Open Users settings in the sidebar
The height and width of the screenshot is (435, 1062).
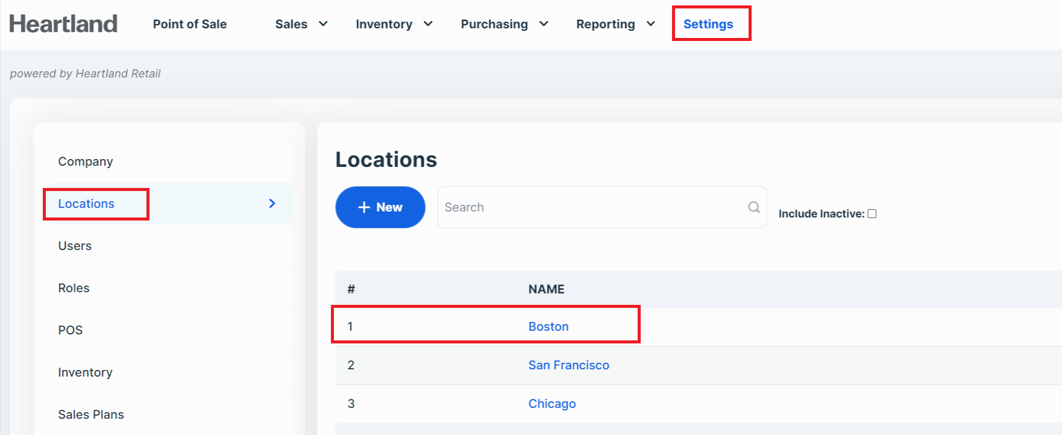tap(75, 246)
